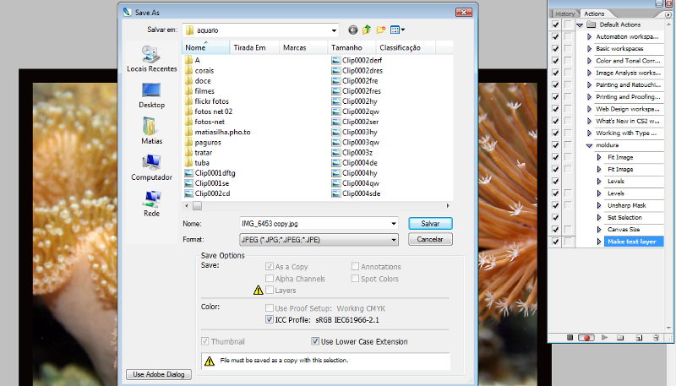Create new action set folder icon

(619, 338)
